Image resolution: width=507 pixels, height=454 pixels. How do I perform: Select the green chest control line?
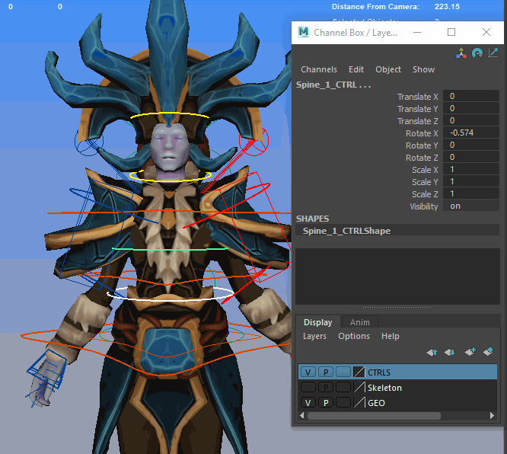point(170,249)
